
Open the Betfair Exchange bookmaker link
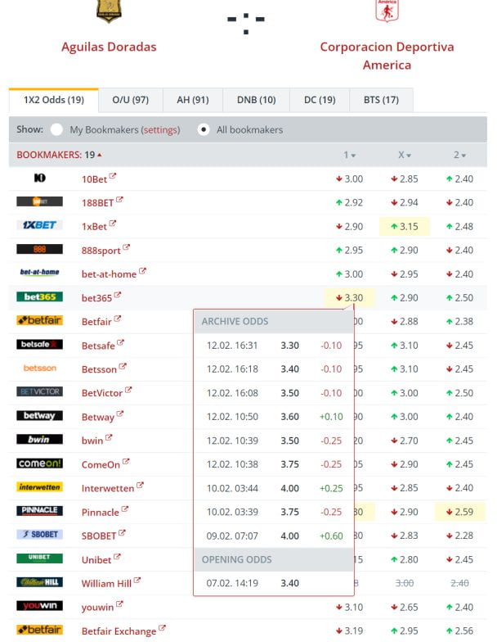(x=119, y=631)
